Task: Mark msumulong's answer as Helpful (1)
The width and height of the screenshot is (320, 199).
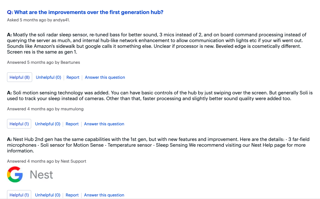Action: click(19, 124)
